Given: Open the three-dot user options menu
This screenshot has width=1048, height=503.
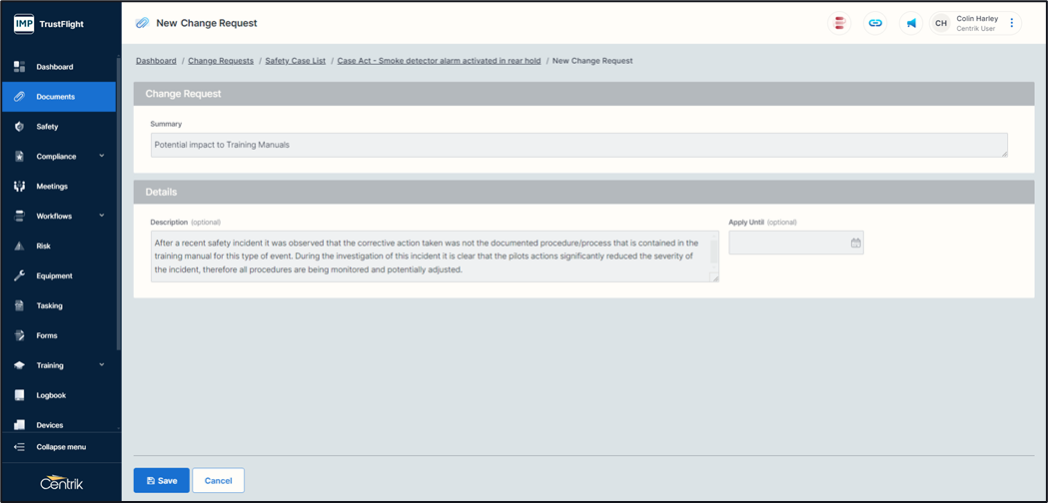Looking at the screenshot, I should click(x=1011, y=23).
